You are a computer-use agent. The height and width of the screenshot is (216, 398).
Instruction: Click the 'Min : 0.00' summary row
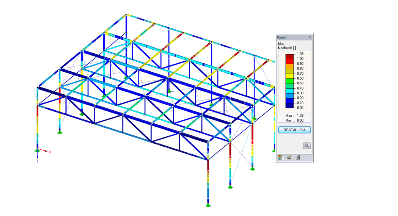click(294, 120)
